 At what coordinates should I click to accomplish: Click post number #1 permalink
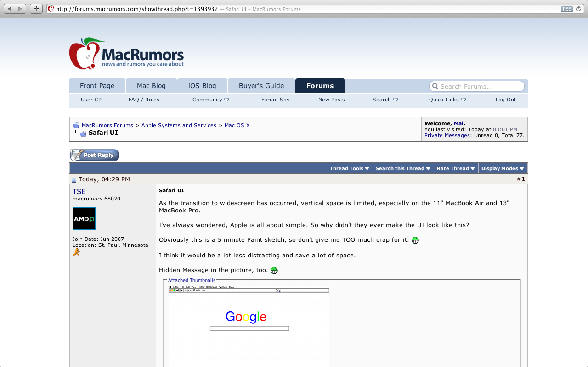[x=523, y=179]
